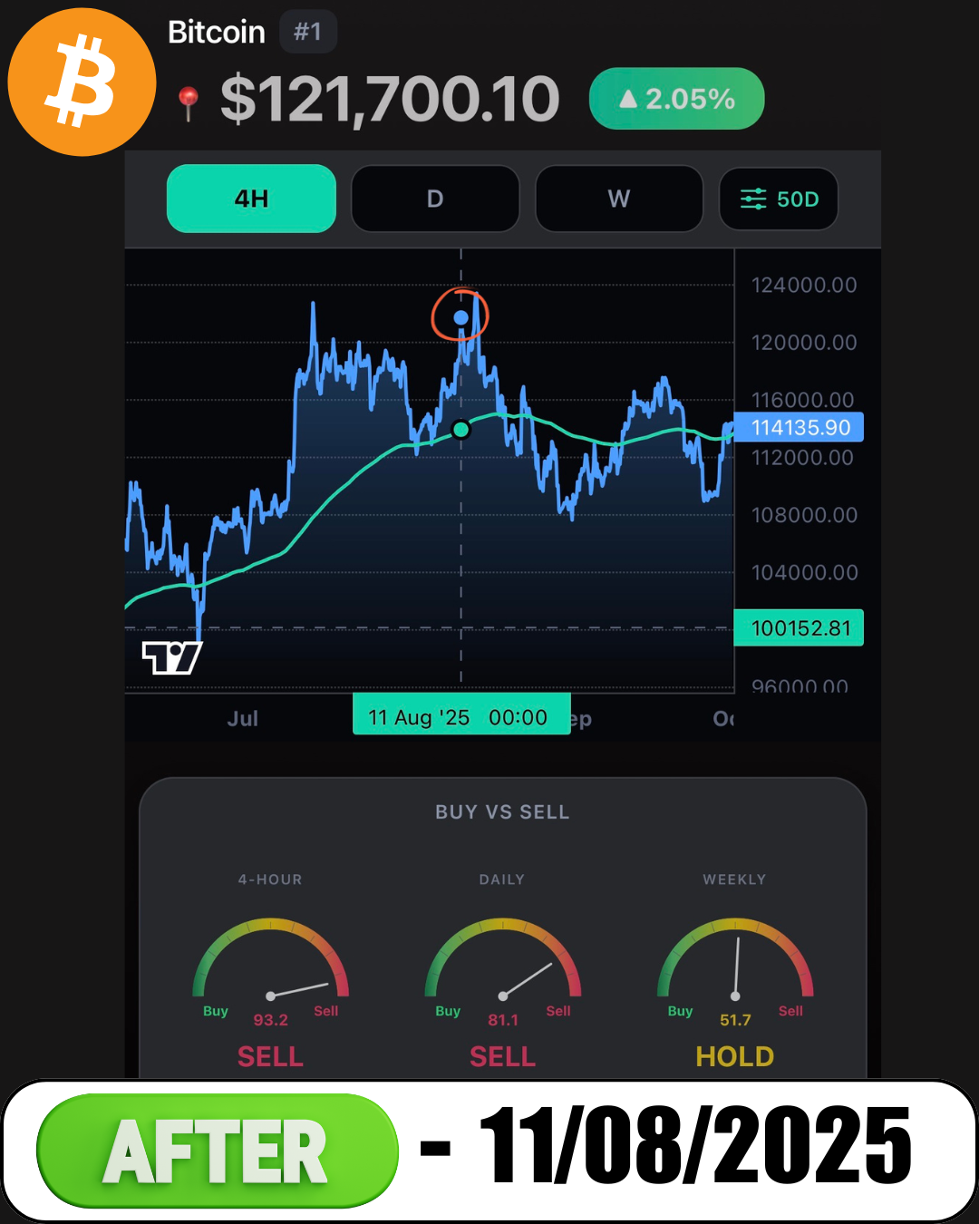This screenshot has height=1224, width=979.
Task: Select the 4H timeframe tab
Action: [x=251, y=199]
